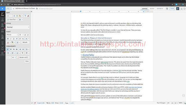186x105 pixels.
Task: Open the Page Setup panel in the sidebar
Action: tap(3, 36)
